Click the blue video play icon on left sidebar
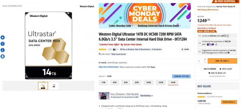 click(x=2, y=38)
